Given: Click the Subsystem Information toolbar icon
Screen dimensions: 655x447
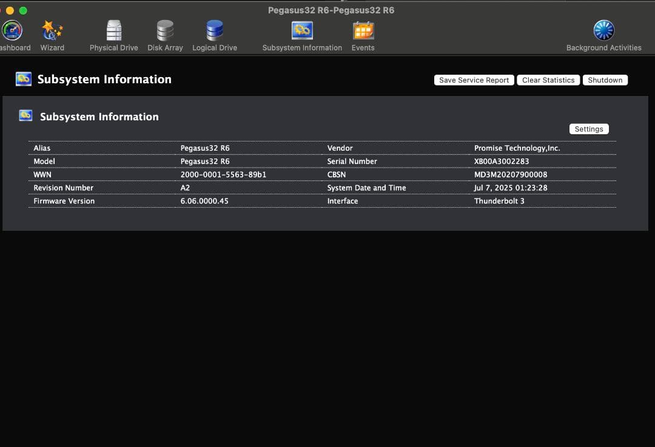Looking at the screenshot, I should tap(302, 30).
